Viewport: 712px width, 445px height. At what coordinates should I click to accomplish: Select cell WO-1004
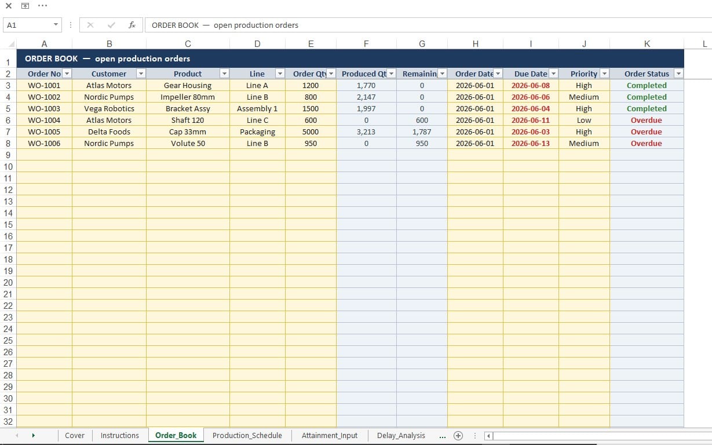tap(45, 120)
